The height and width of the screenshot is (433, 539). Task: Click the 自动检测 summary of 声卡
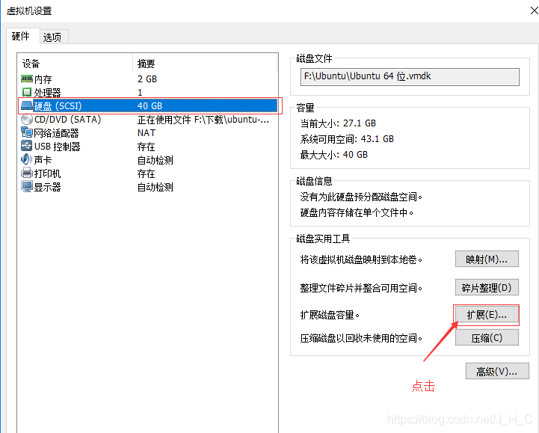(155, 160)
